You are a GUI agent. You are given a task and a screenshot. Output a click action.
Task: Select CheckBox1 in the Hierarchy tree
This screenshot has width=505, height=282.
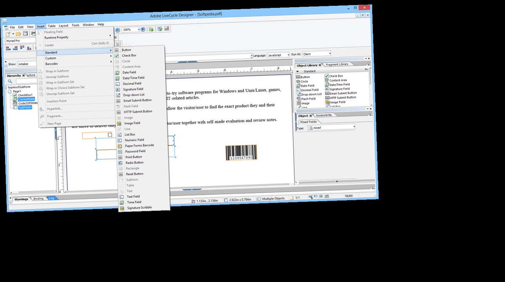(x=25, y=95)
